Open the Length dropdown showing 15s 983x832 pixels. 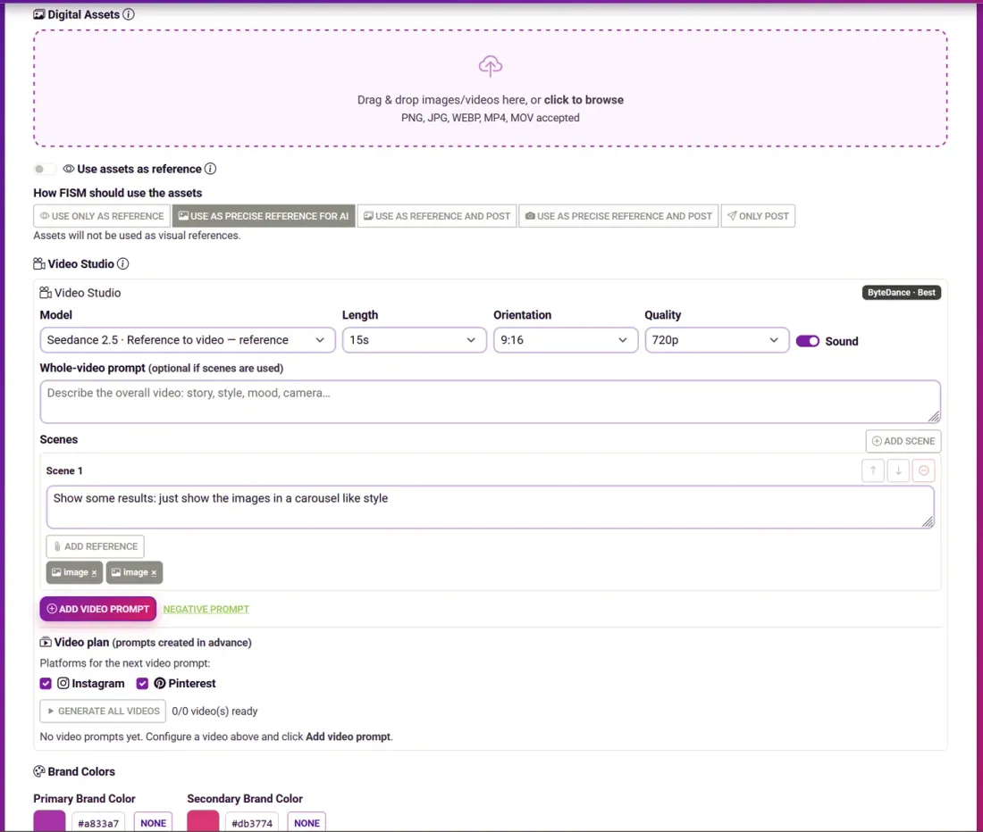coord(414,340)
